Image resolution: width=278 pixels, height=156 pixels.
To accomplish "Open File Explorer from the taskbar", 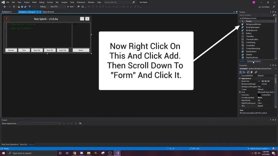I will (x=89, y=153).
